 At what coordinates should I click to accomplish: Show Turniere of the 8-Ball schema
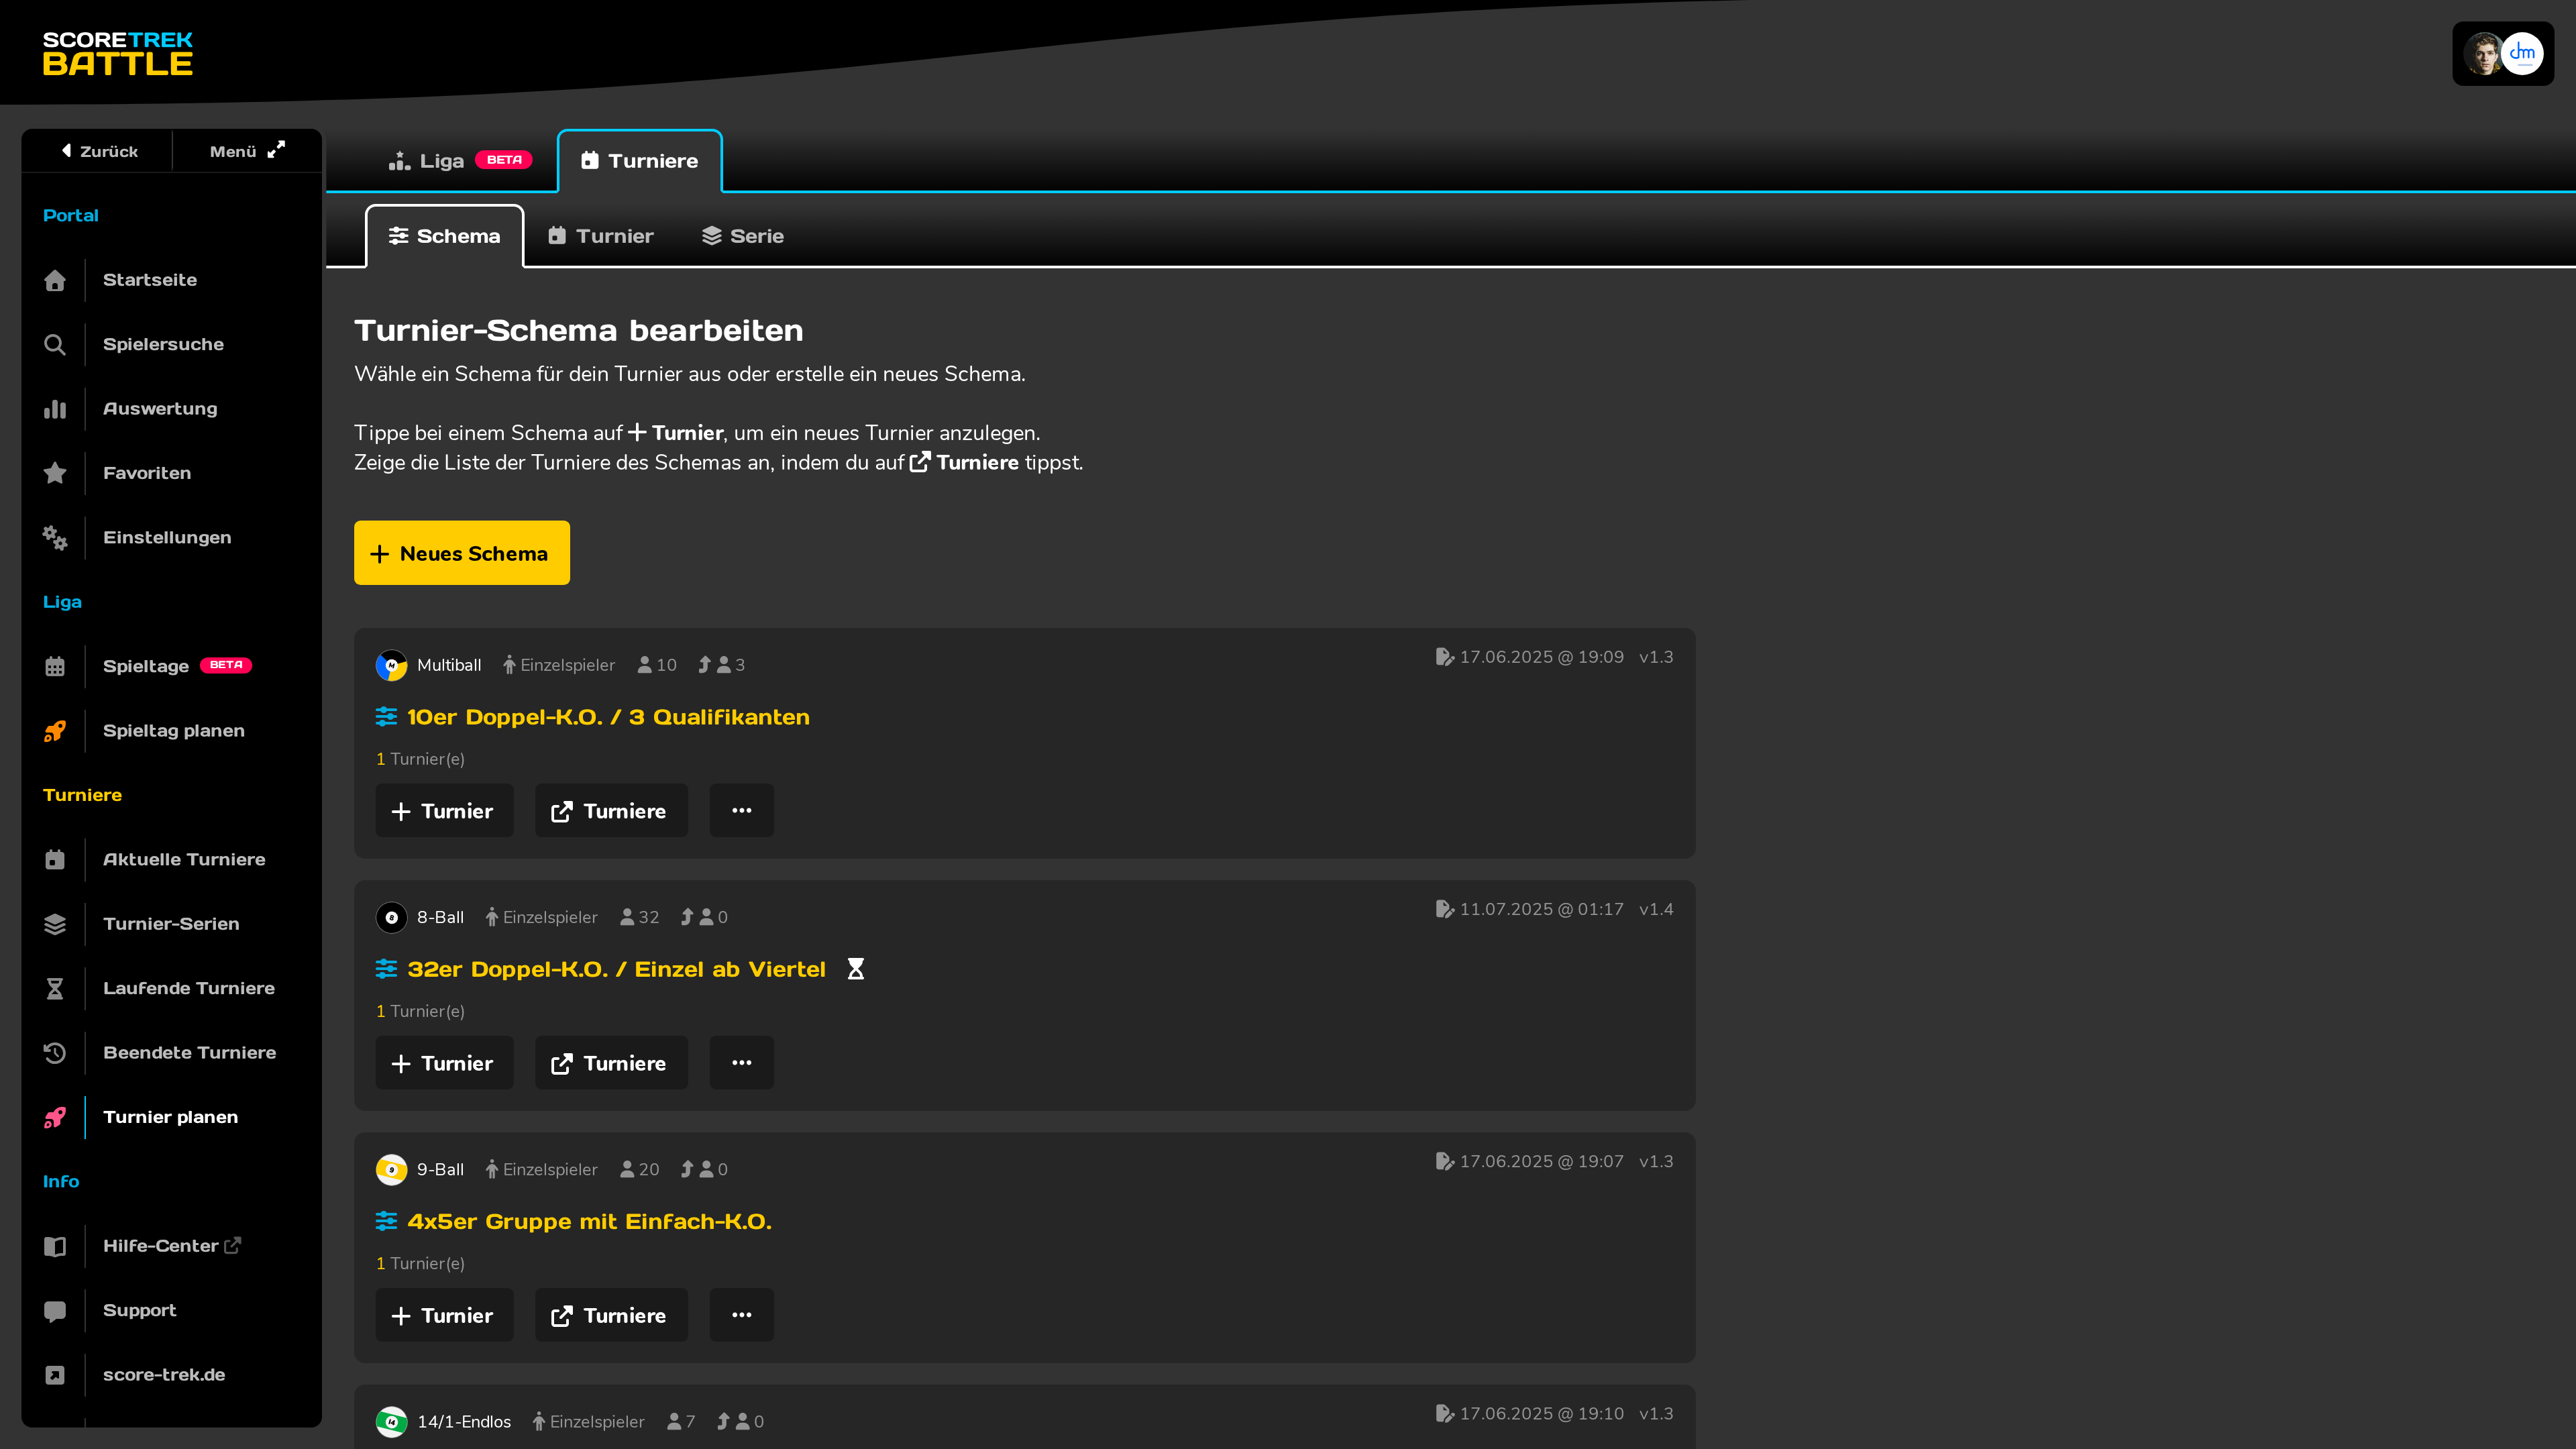tap(611, 1063)
